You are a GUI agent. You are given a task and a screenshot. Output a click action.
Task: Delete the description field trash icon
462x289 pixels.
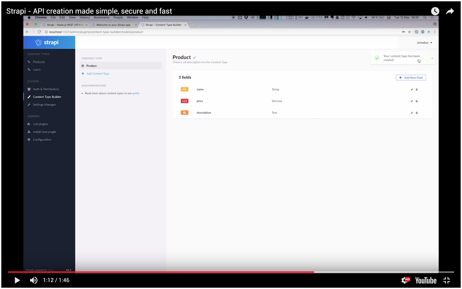[x=417, y=113]
